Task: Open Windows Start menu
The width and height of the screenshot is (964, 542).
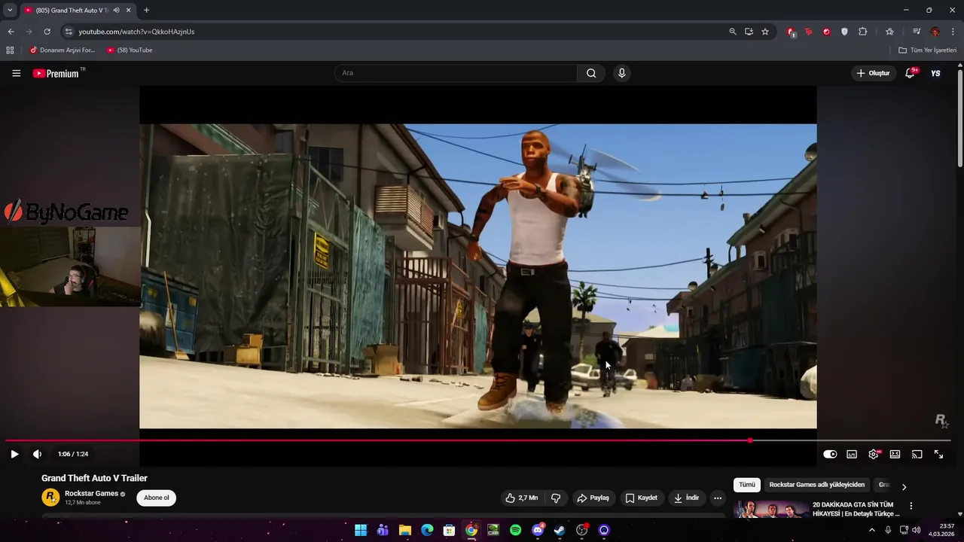Action: (361, 530)
